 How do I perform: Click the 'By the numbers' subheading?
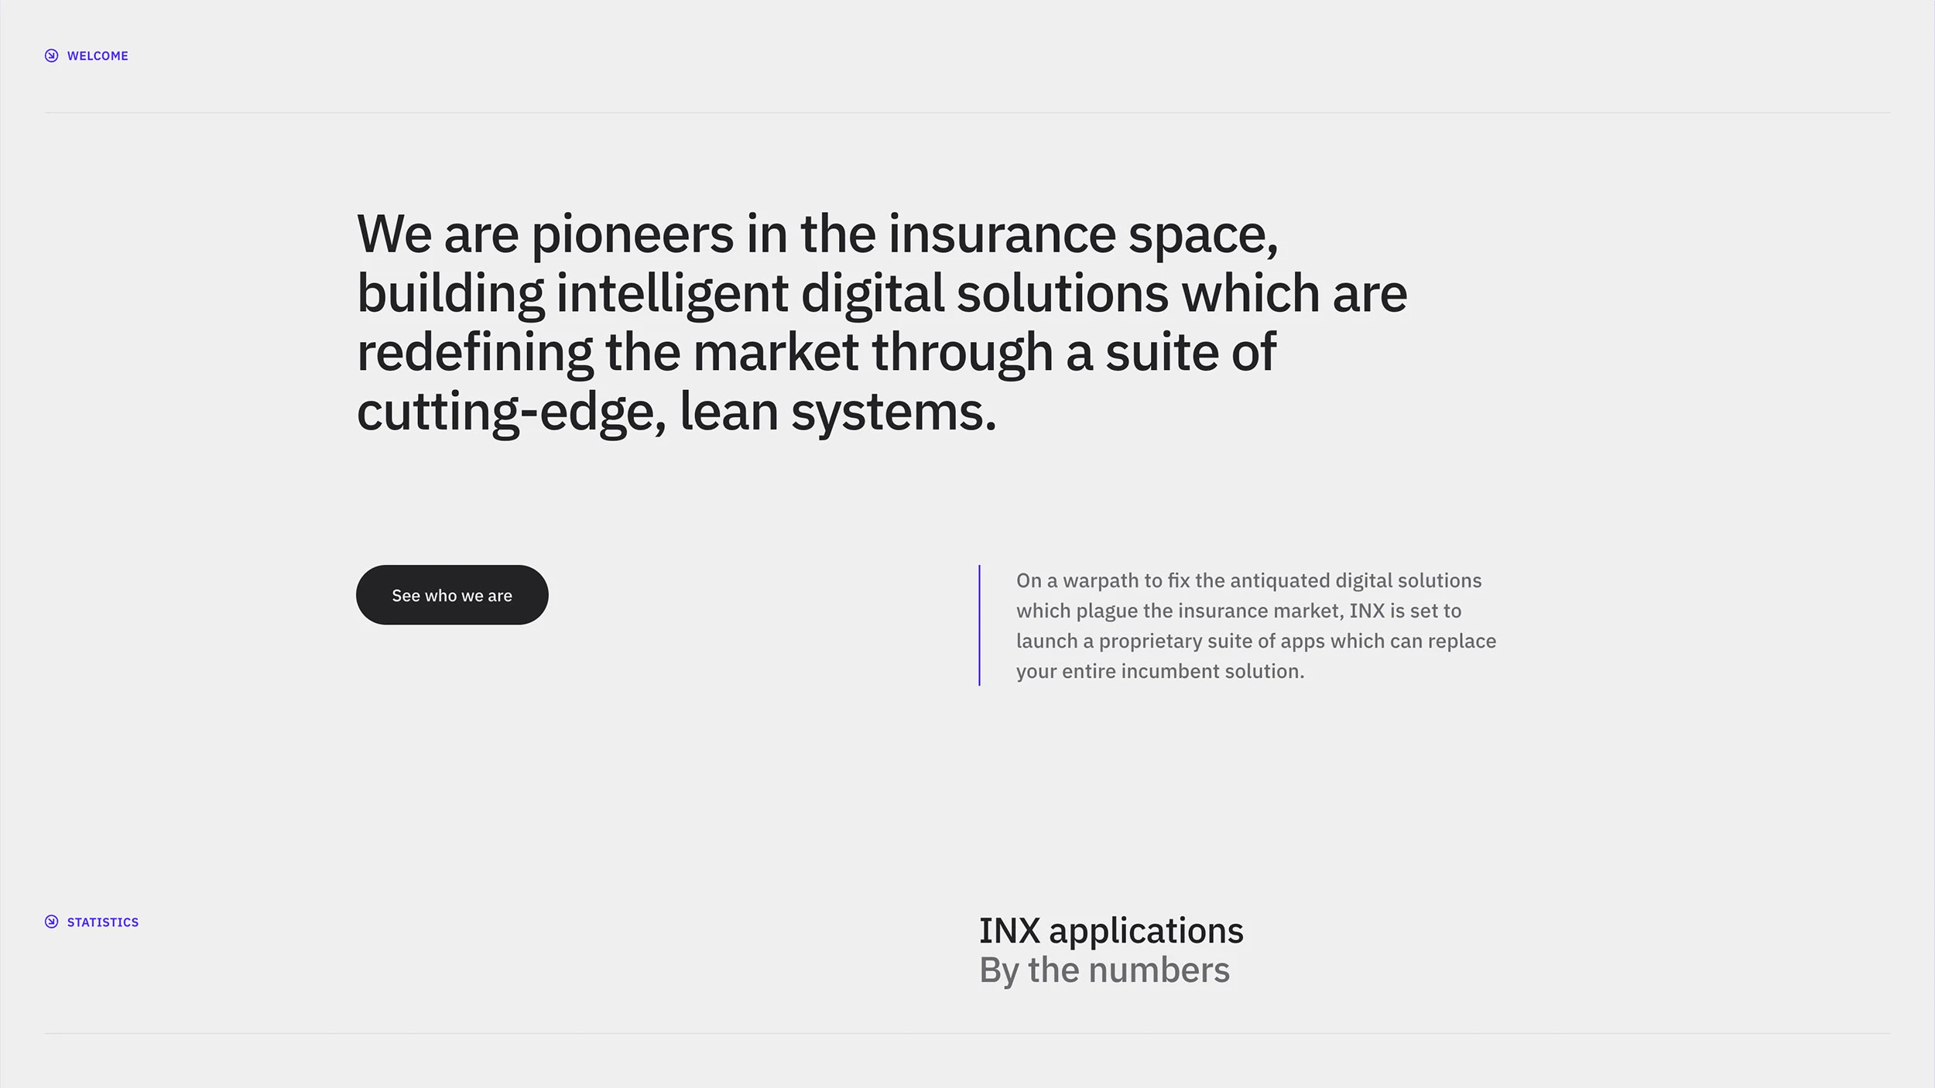(x=1104, y=970)
